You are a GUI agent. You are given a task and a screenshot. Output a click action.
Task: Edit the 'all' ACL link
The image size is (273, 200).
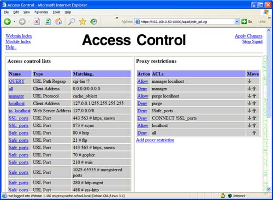click(x=11, y=89)
